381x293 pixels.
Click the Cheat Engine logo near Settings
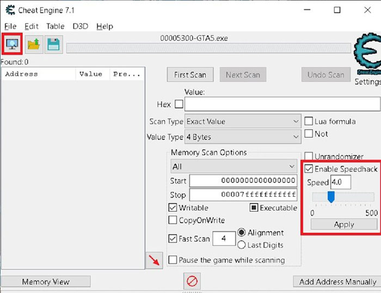tap(367, 54)
